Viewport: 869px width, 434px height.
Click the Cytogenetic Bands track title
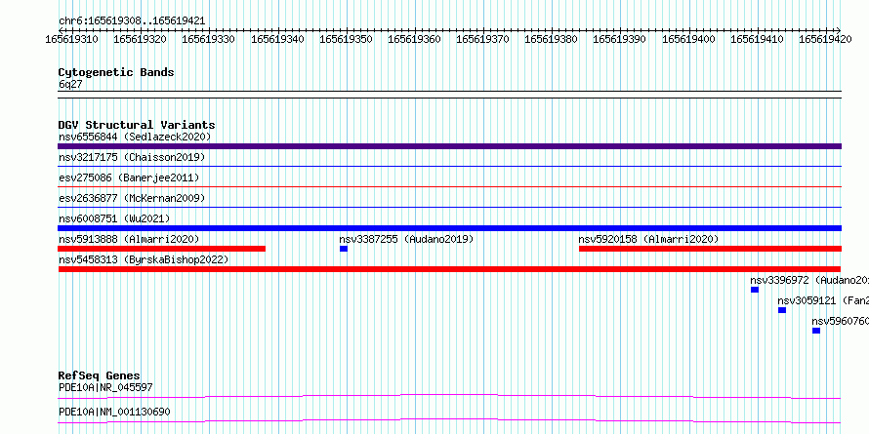click(x=116, y=72)
